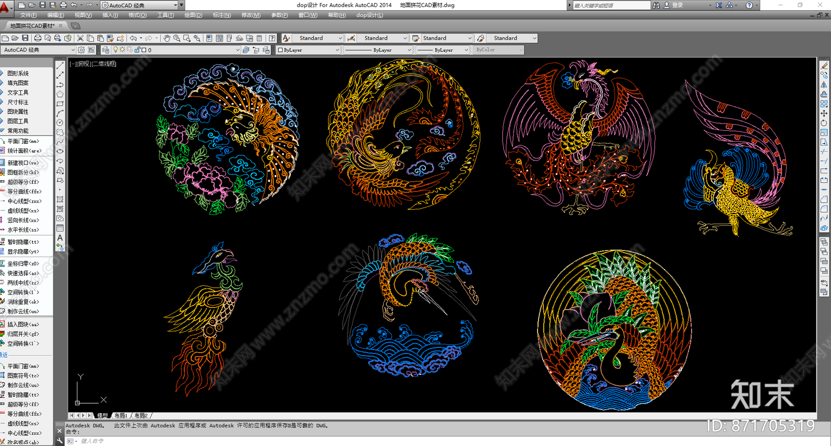The width and height of the screenshot is (831, 446).
Task: Open the Layer Properties Manager
Action: point(105,50)
